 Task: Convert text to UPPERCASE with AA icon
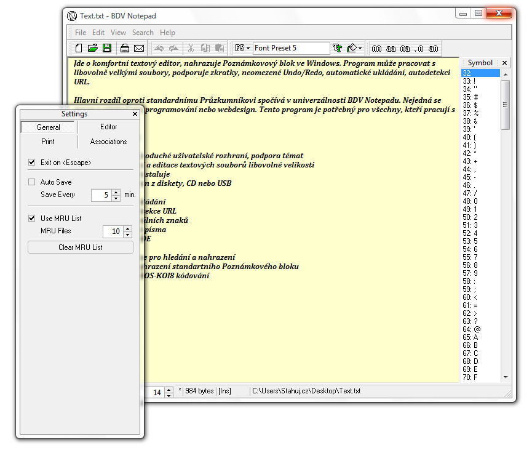pyautogui.click(x=376, y=49)
